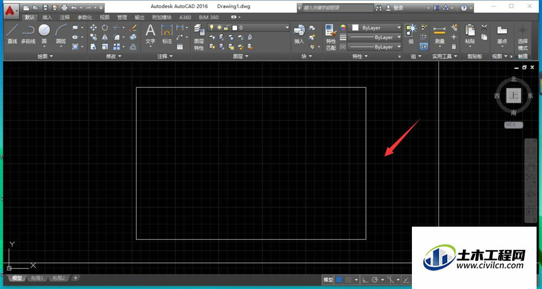Switch to the 布局1 layout tab
This screenshot has height=289, width=542.
[37, 278]
